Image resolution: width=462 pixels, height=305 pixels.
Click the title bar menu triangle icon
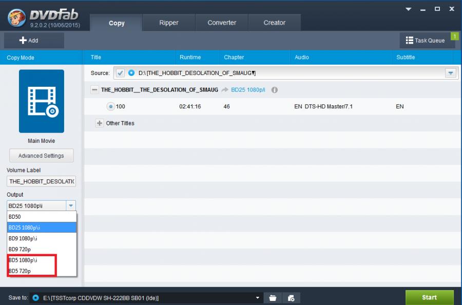[409, 9]
